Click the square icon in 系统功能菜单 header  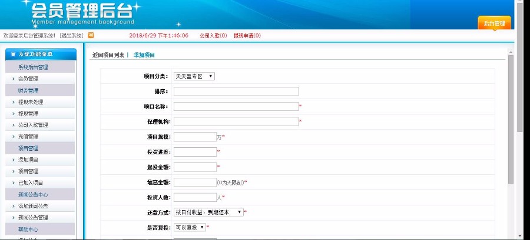click(x=13, y=54)
